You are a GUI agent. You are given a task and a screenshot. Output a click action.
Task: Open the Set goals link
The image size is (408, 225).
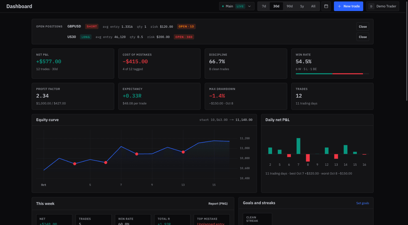click(x=363, y=203)
